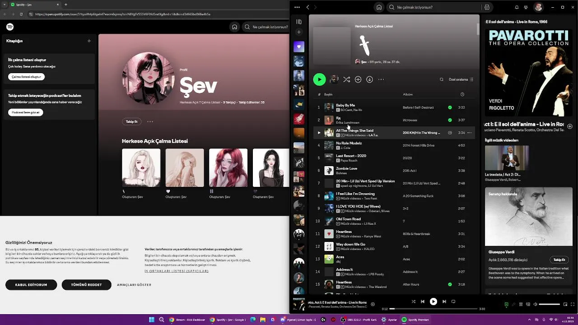Switch to OBS 32.0.2 in the taskbar
The image size is (578, 325).
pyautogui.click(x=359, y=320)
